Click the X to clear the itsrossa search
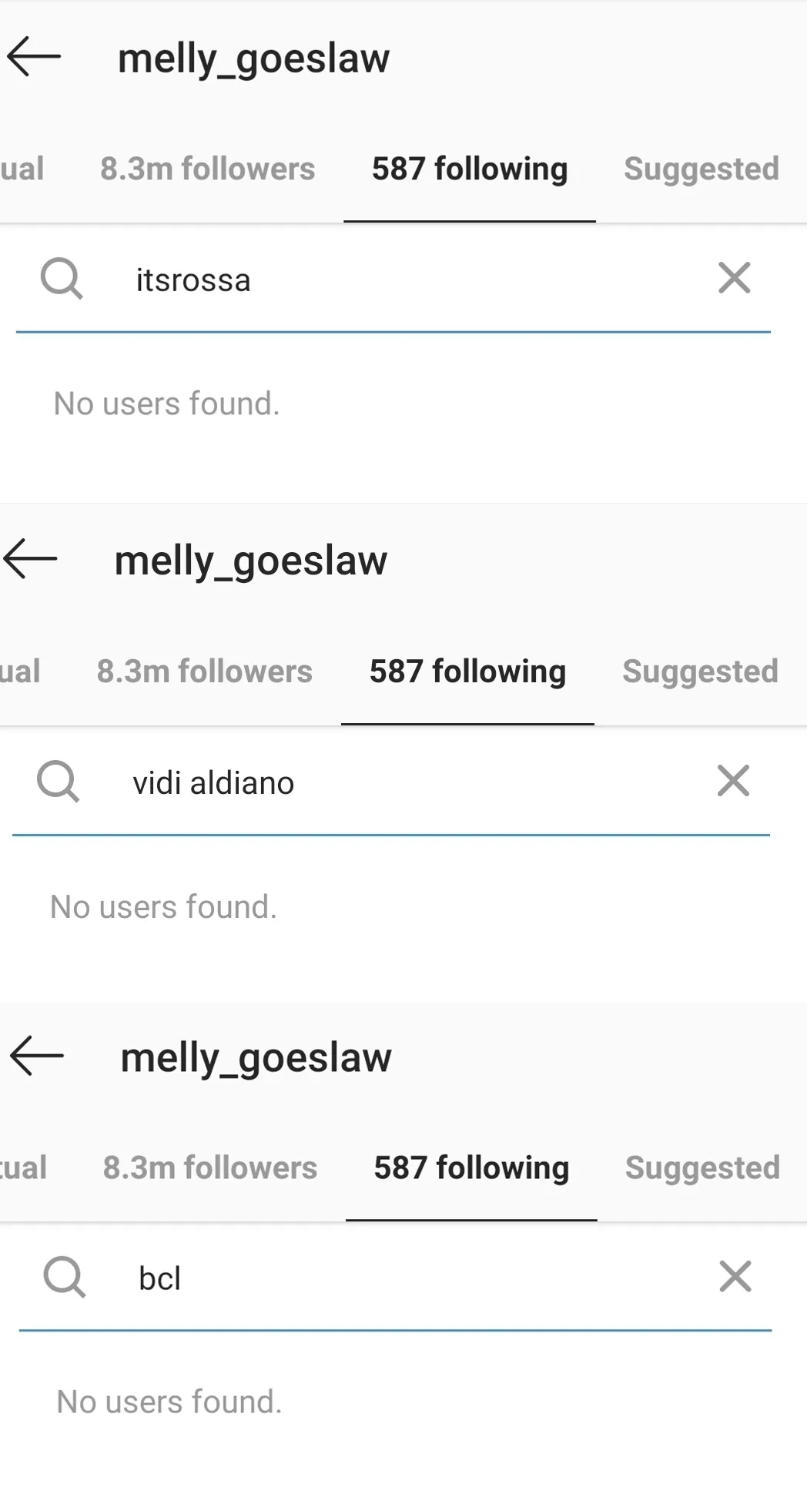The width and height of the screenshot is (807, 1487). pyautogui.click(x=734, y=279)
